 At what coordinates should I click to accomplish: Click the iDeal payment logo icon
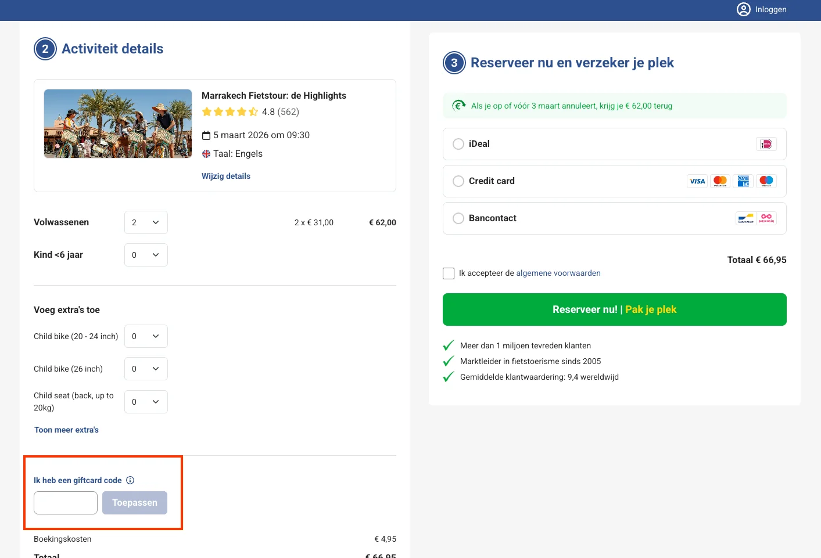point(766,143)
